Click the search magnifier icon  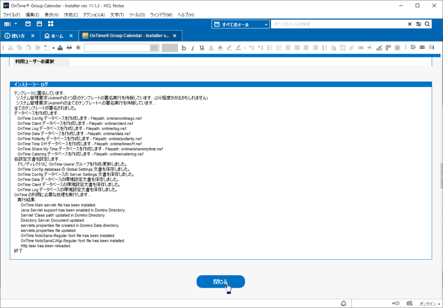pos(427,24)
